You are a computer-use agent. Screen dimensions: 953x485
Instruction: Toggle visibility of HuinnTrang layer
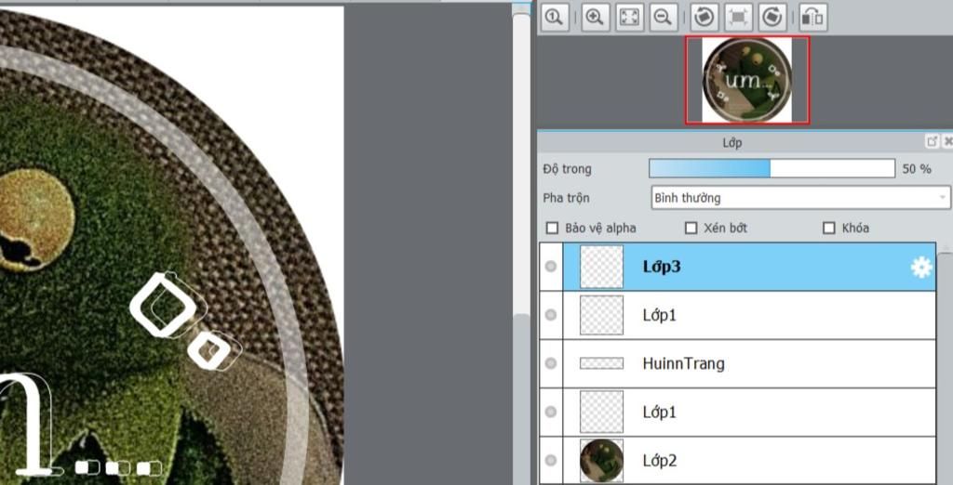click(551, 363)
